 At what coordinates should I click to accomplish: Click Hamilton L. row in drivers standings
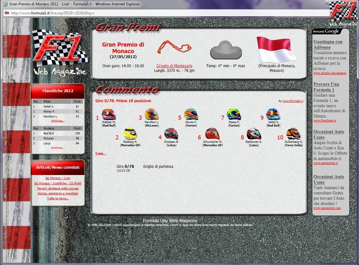click(x=58, y=117)
